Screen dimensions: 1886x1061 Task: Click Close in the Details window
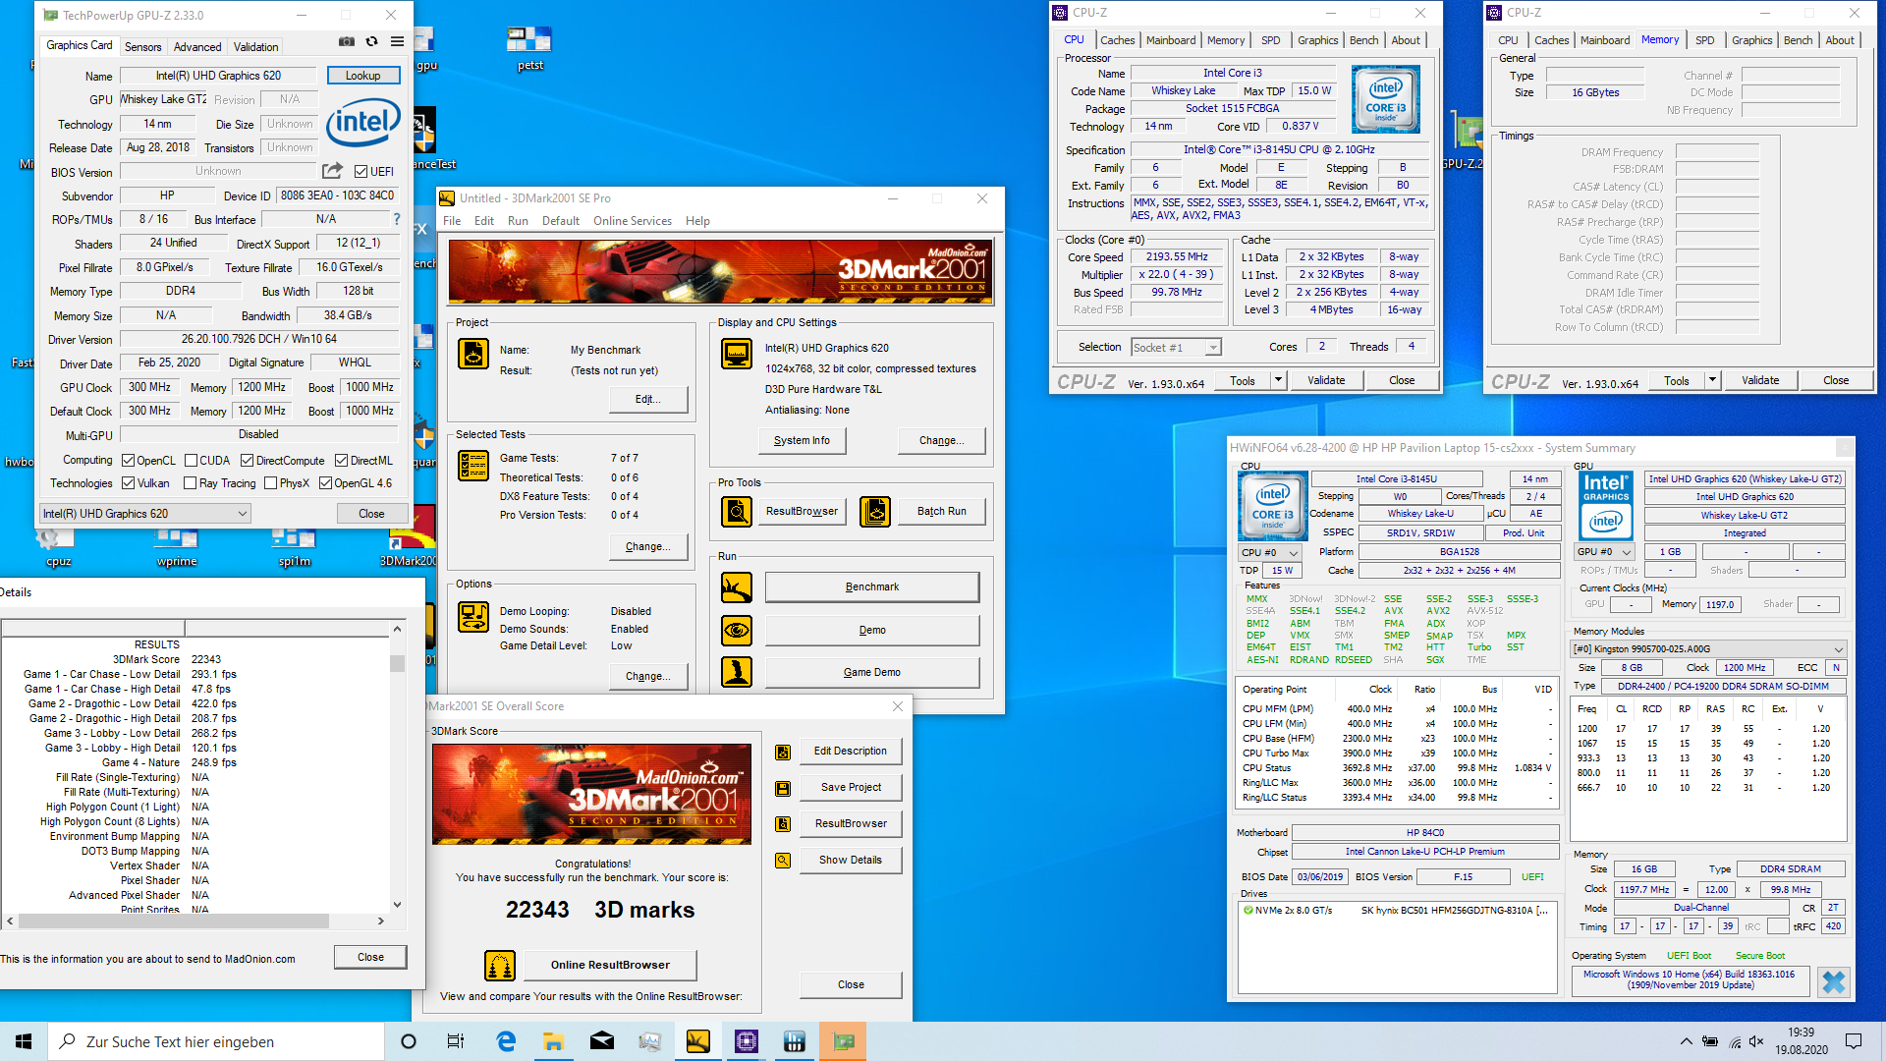click(x=370, y=957)
